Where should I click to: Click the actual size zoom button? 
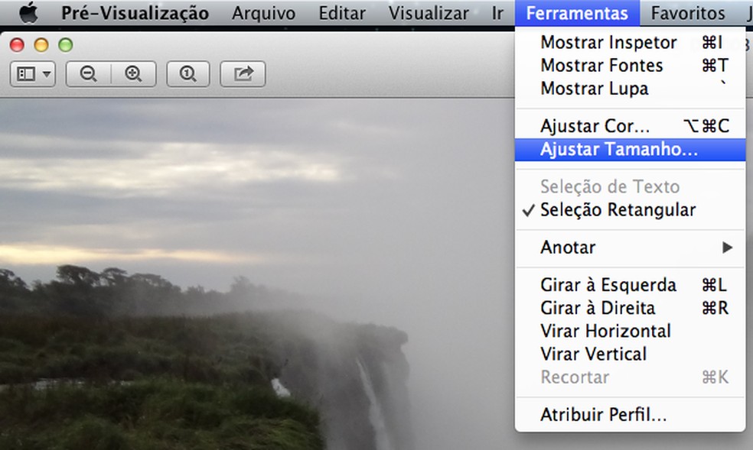[x=187, y=74]
